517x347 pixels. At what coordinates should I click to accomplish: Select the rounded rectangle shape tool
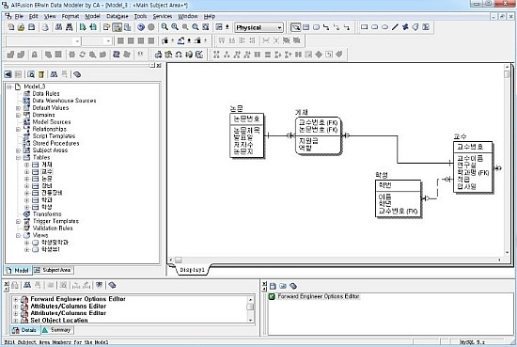[x=374, y=27]
